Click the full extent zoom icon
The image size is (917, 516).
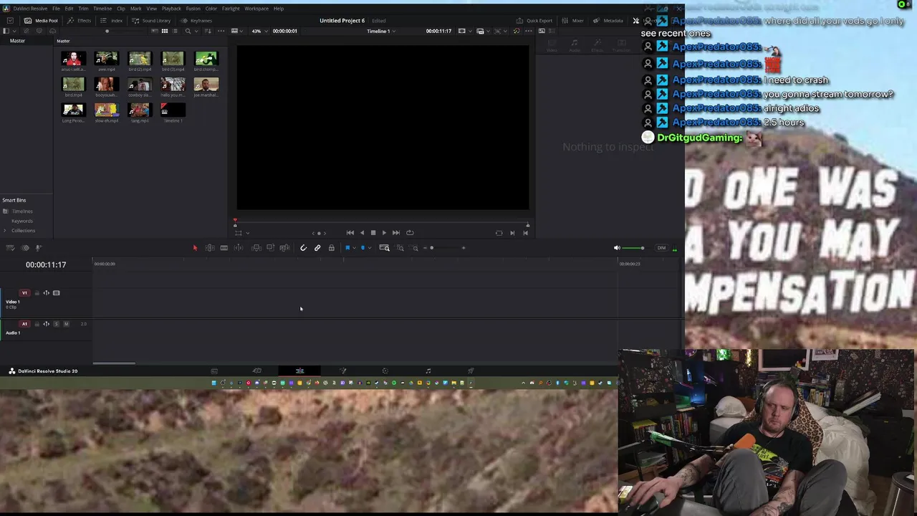(384, 248)
